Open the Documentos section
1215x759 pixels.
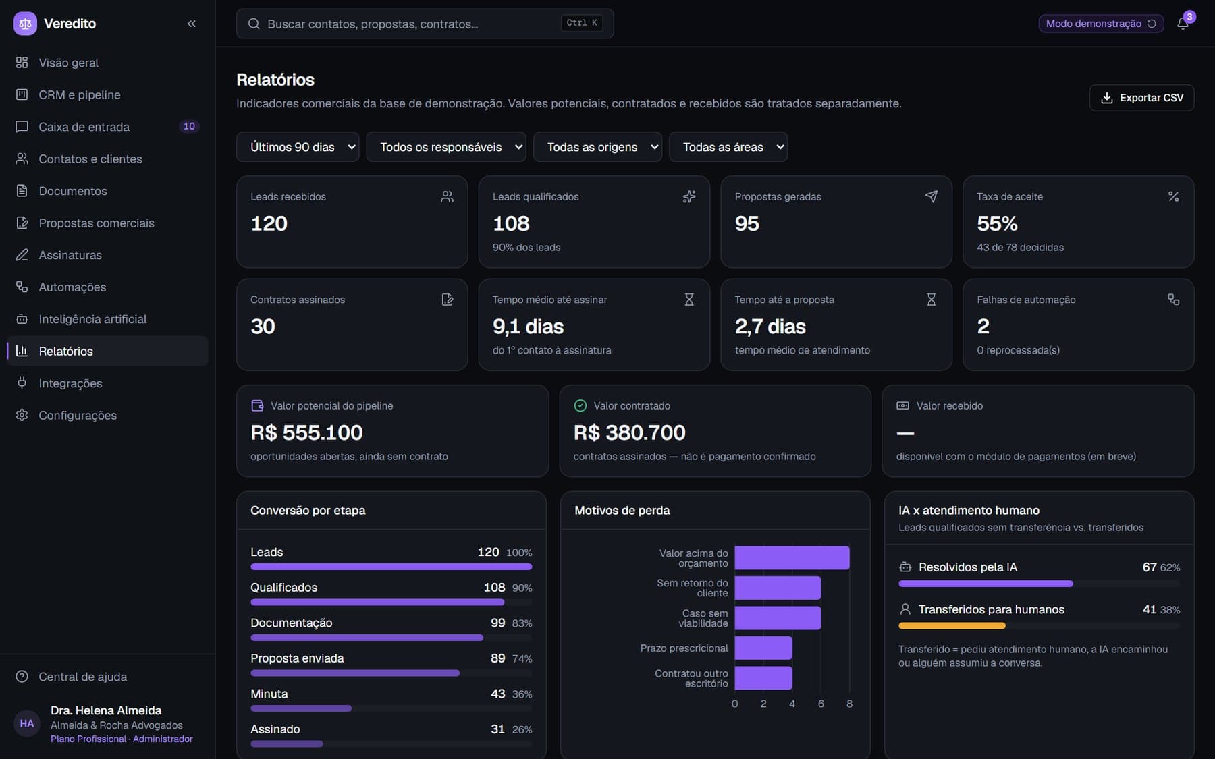108,191
